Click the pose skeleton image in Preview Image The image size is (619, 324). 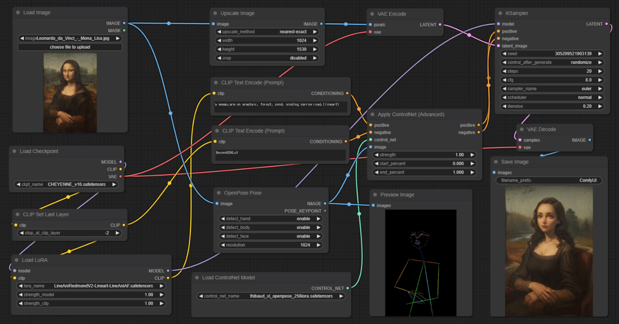pos(420,263)
